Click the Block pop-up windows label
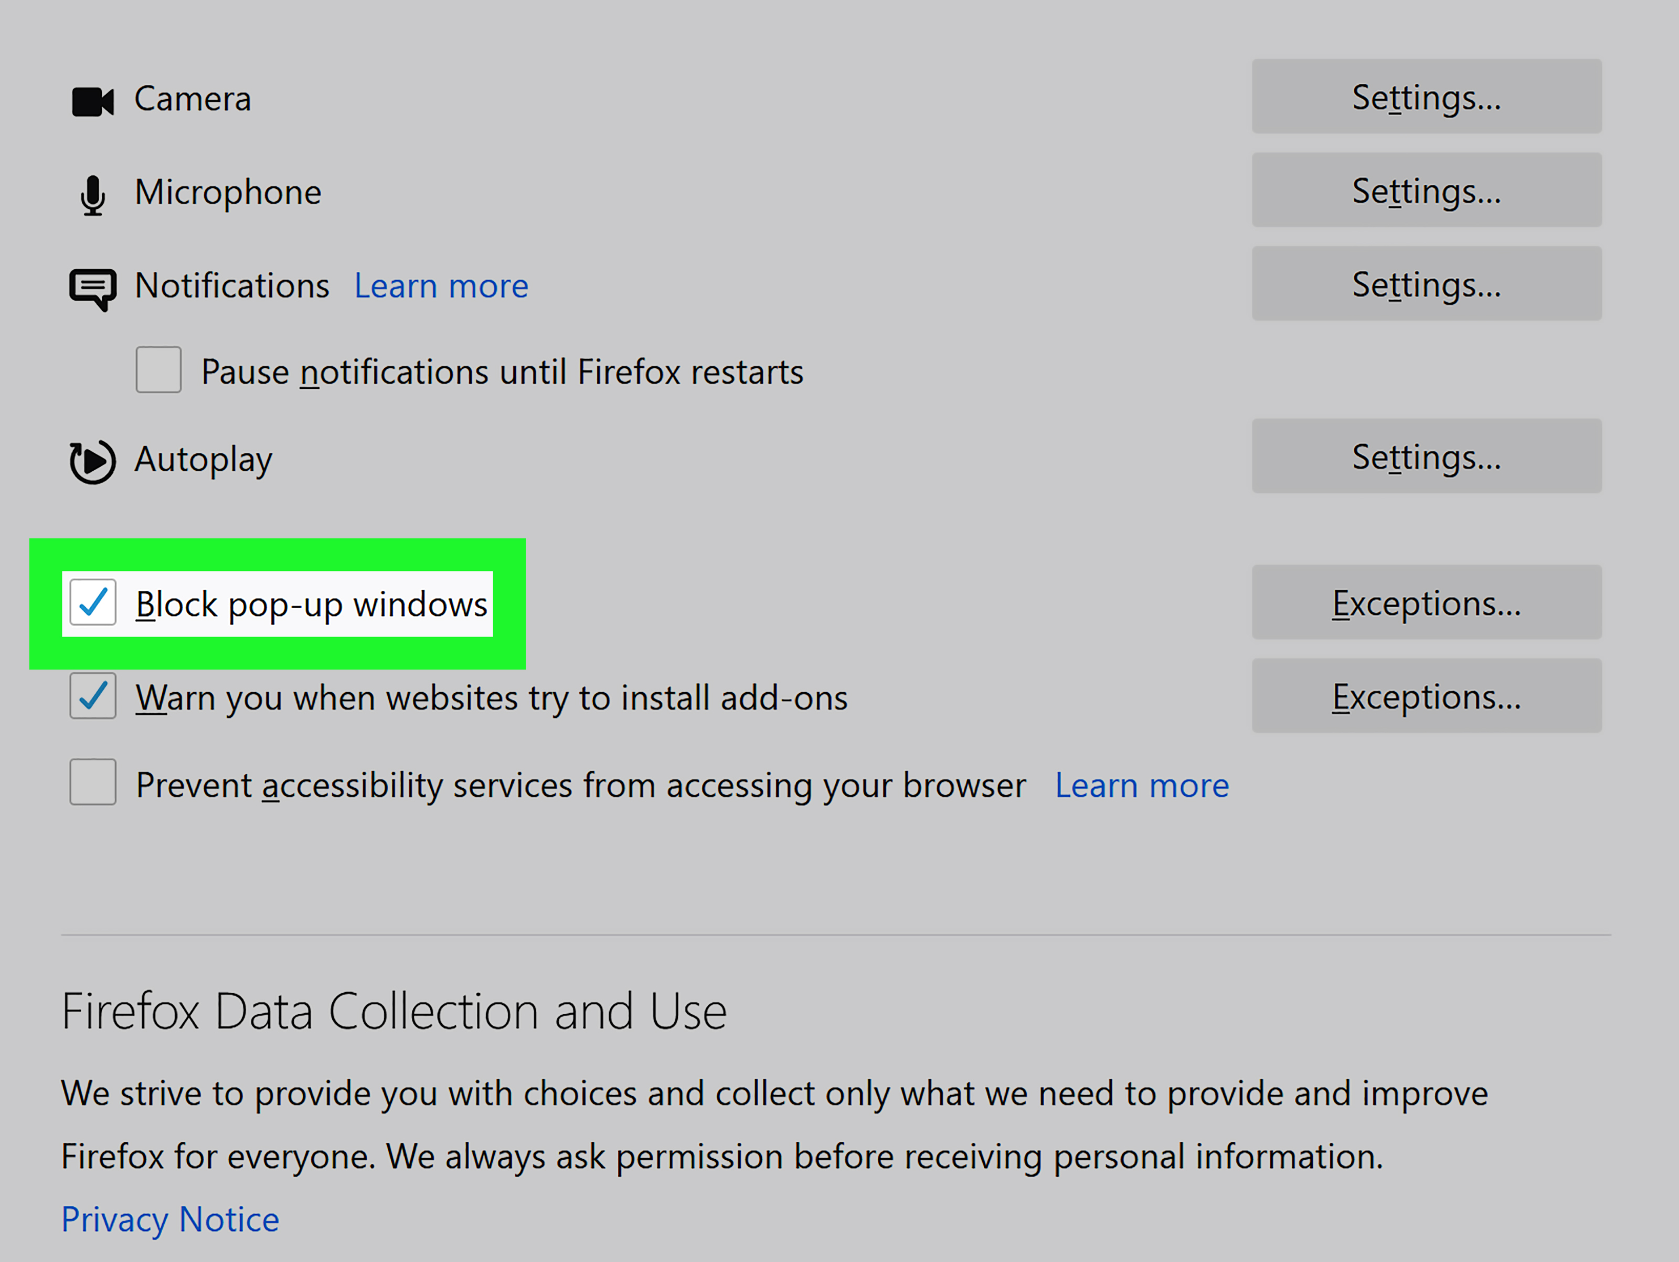The image size is (1679, 1262). (x=311, y=605)
